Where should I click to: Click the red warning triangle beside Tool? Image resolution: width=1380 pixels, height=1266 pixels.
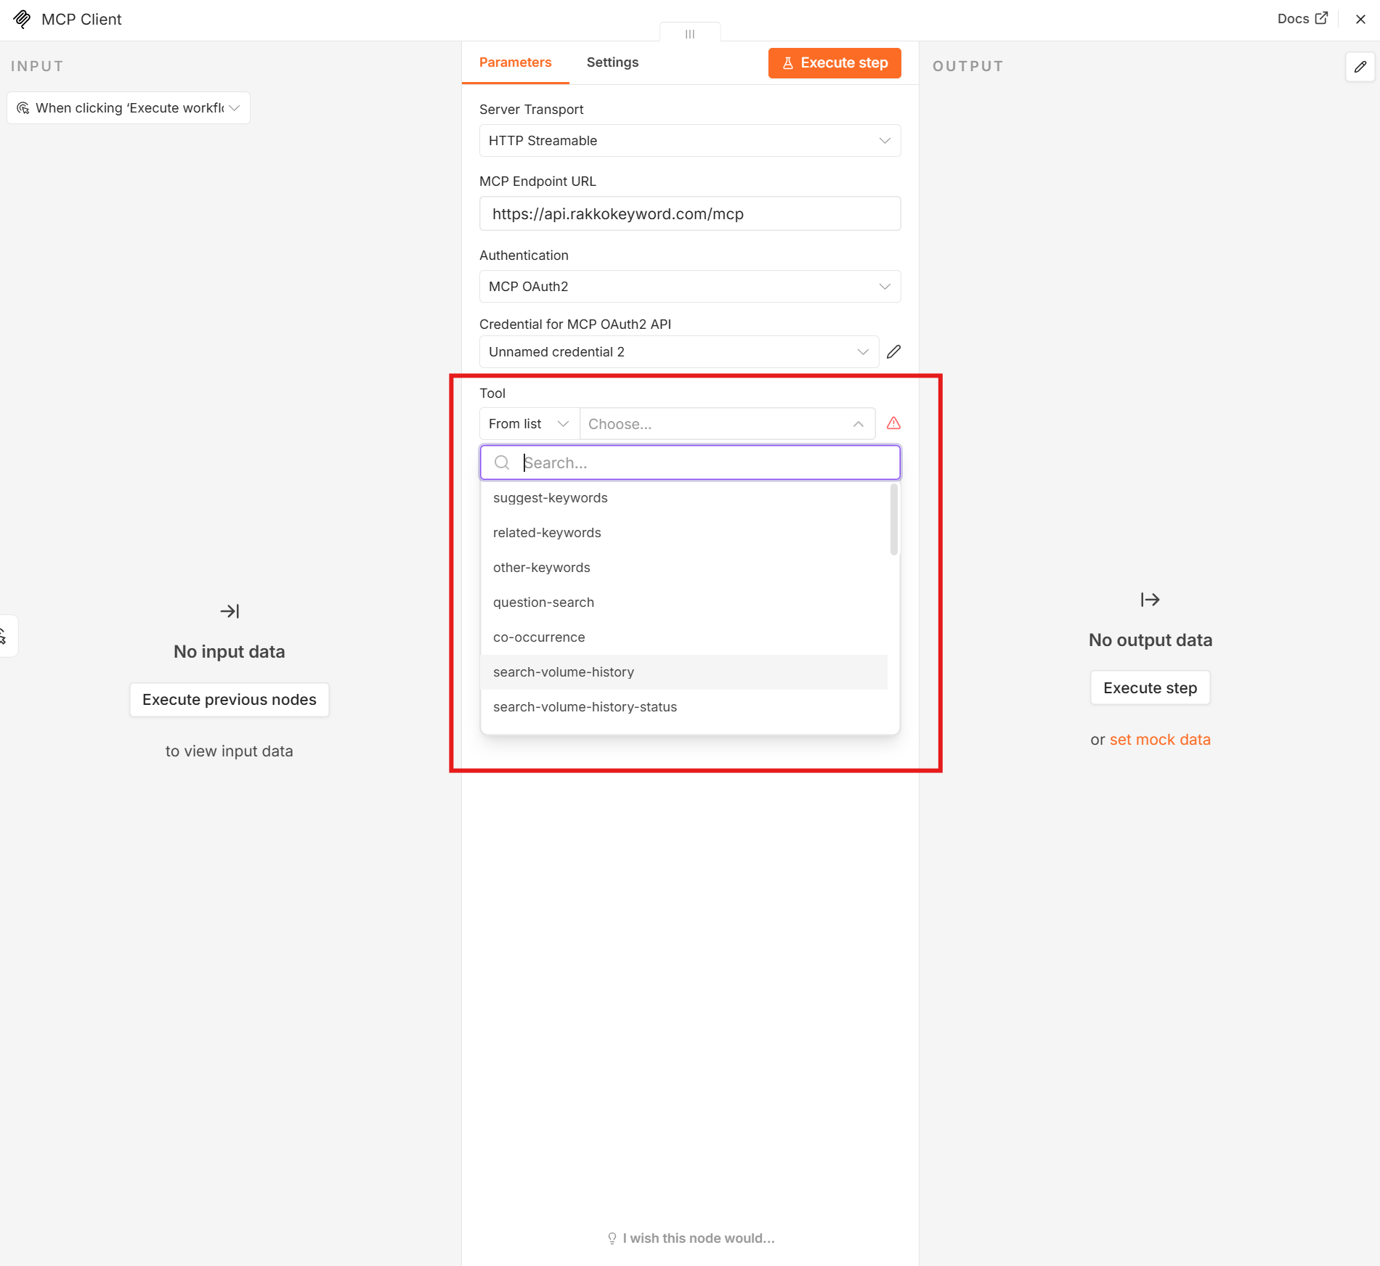[893, 423]
